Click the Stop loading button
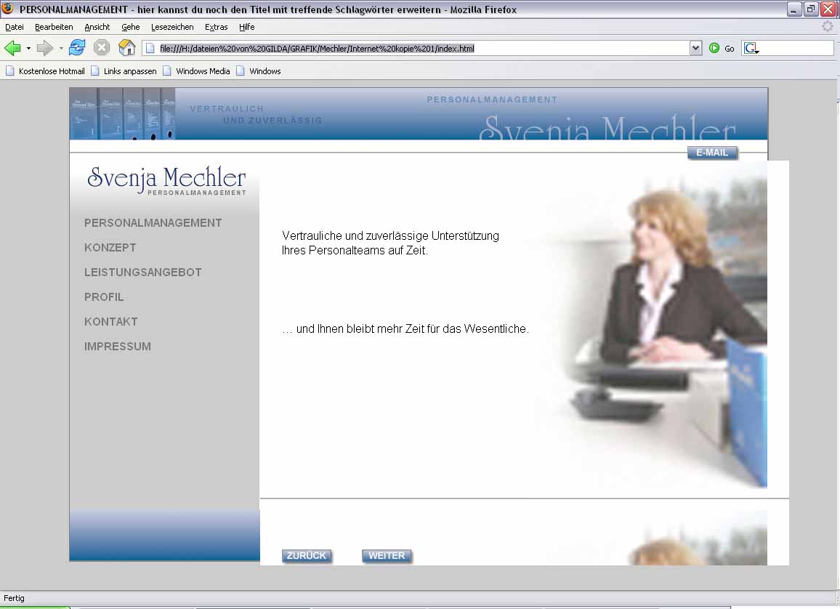 (x=102, y=48)
